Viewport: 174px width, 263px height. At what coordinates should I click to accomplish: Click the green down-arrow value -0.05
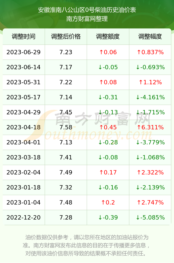coord(108,67)
